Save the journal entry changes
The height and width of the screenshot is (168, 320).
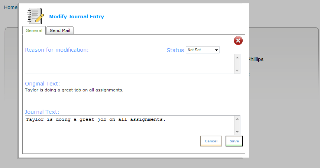point(234,141)
